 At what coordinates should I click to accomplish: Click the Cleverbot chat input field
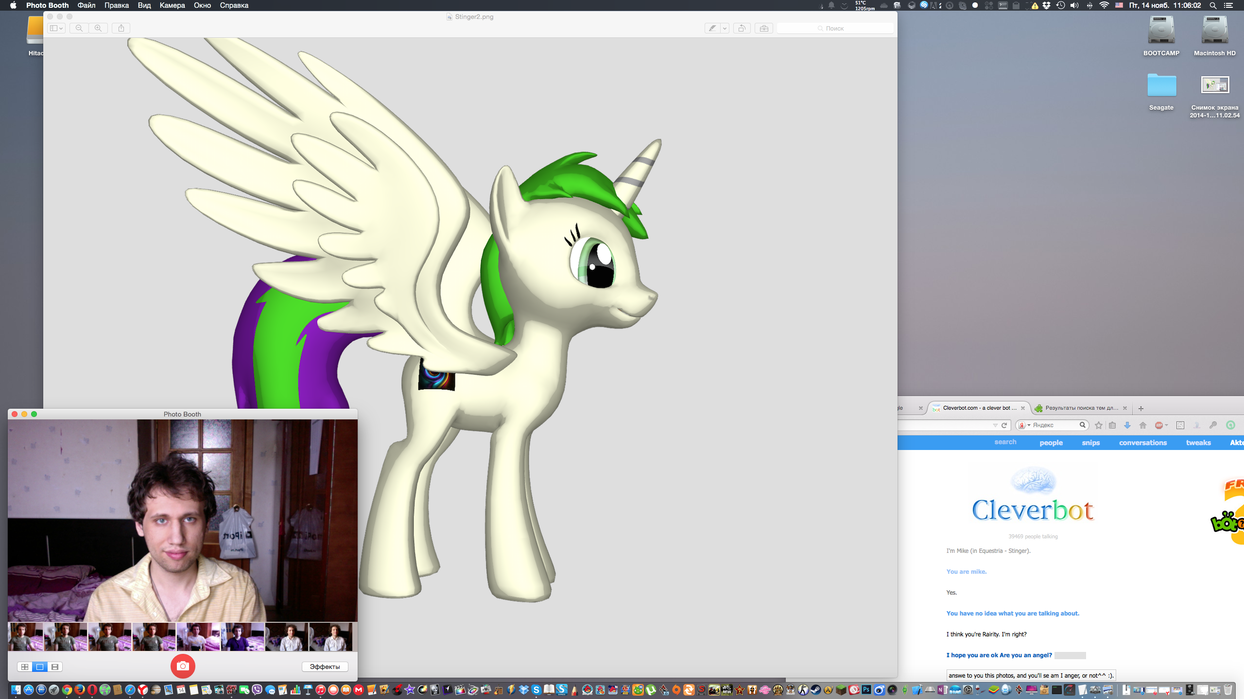(x=1031, y=675)
